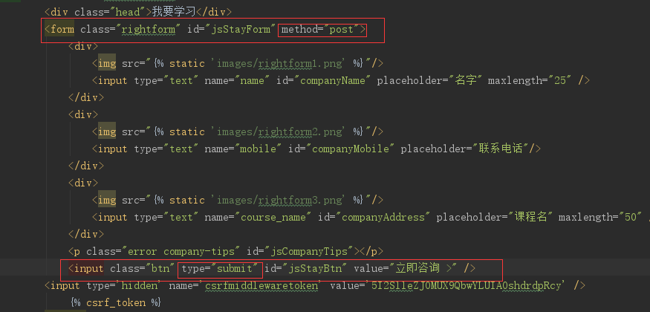Click the placeholder value 联系电话
This screenshot has width=650, height=312.
500,149
